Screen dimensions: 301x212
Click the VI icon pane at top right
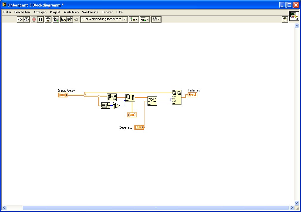coord(294,16)
